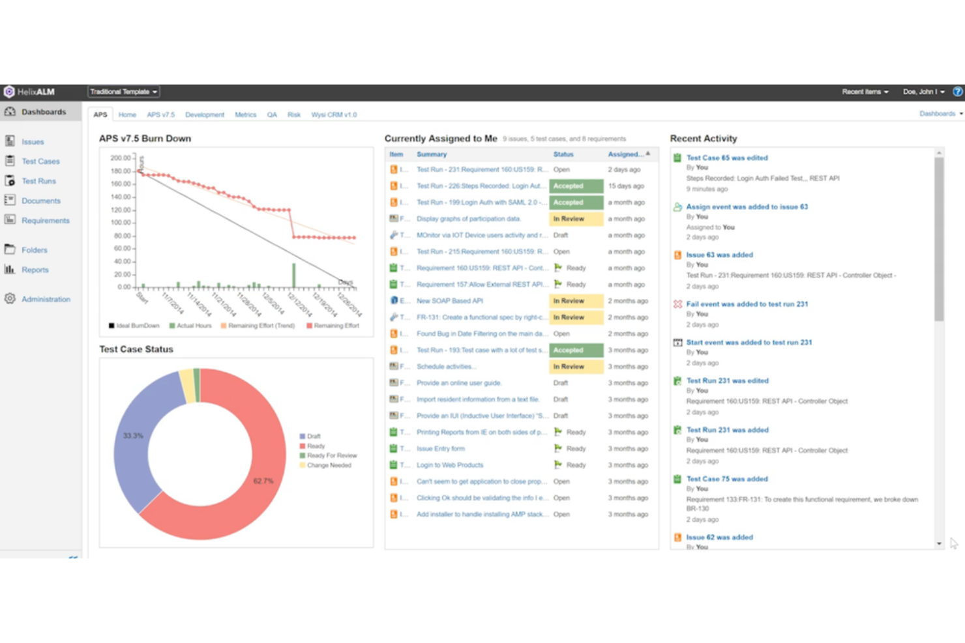Open the Test Case 75 was added link
The height and width of the screenshot is (643, 965).
pos(727,479)
